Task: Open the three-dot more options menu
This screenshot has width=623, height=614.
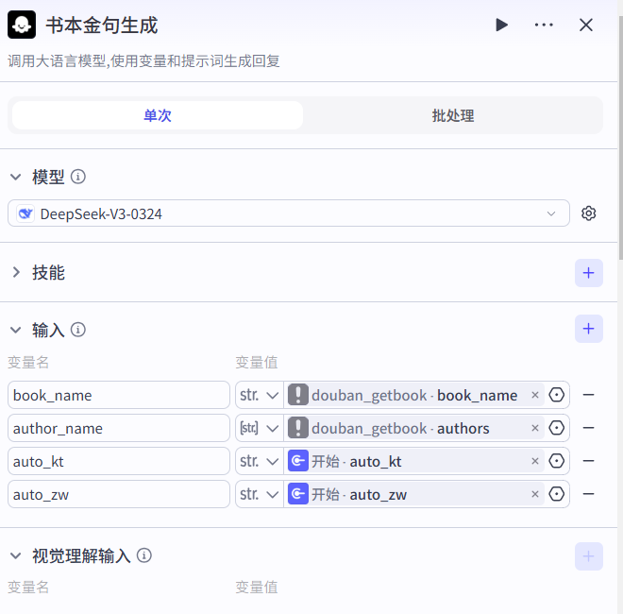Action: coord(544,25)
